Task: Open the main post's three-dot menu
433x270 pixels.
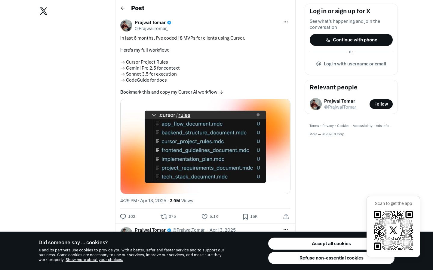Action: coord(286,22)
